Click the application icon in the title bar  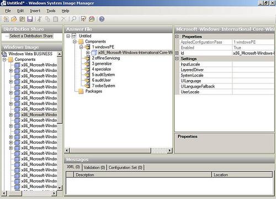[x=3, y=3]
